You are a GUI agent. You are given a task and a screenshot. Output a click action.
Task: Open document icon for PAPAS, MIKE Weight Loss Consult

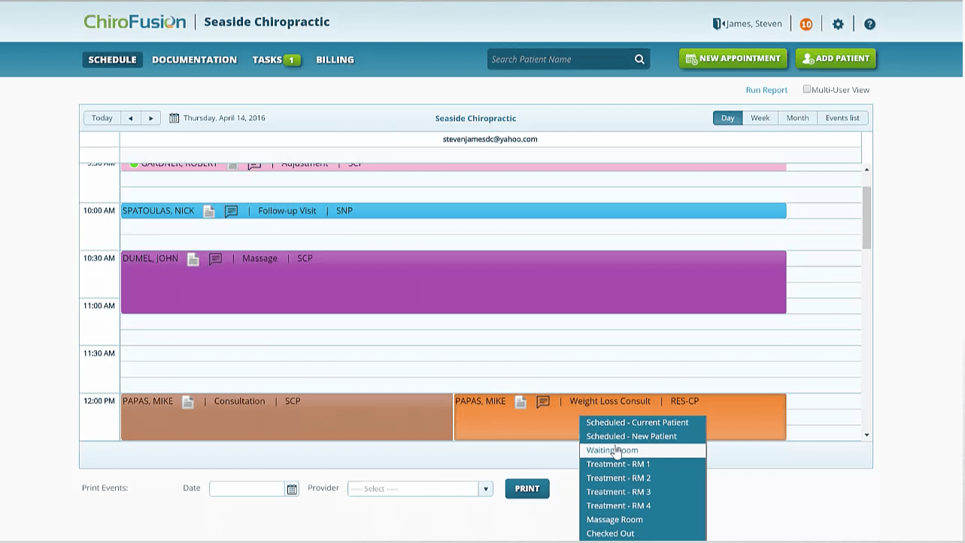pos(520,402)
